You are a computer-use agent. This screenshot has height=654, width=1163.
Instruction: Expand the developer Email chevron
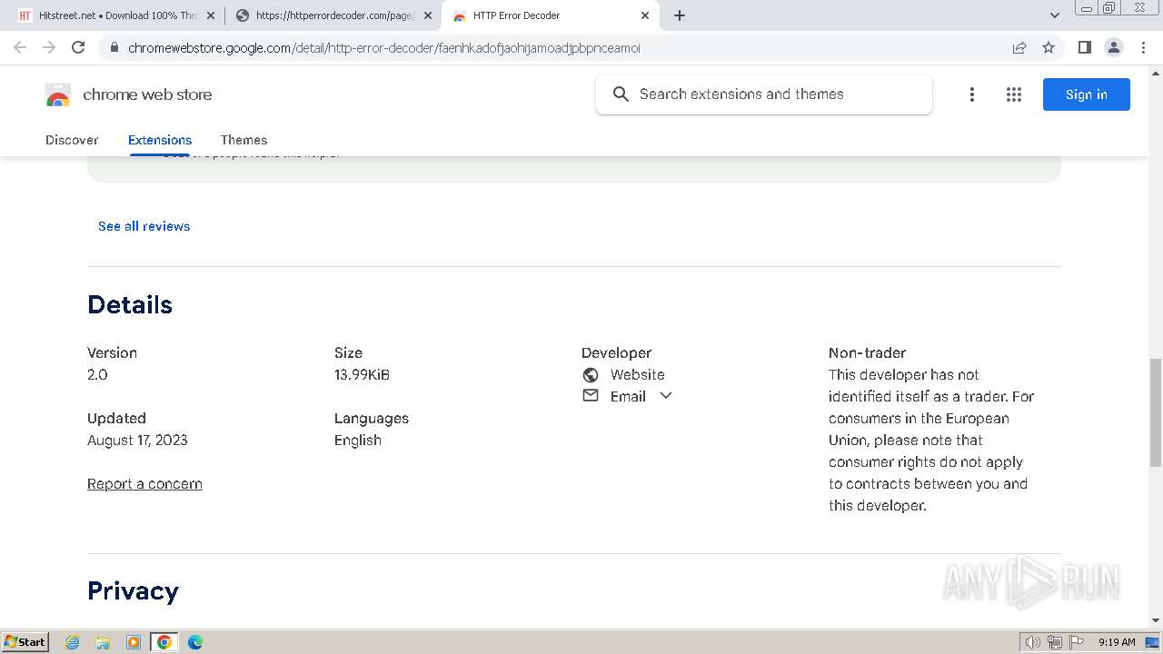(666, 396)
